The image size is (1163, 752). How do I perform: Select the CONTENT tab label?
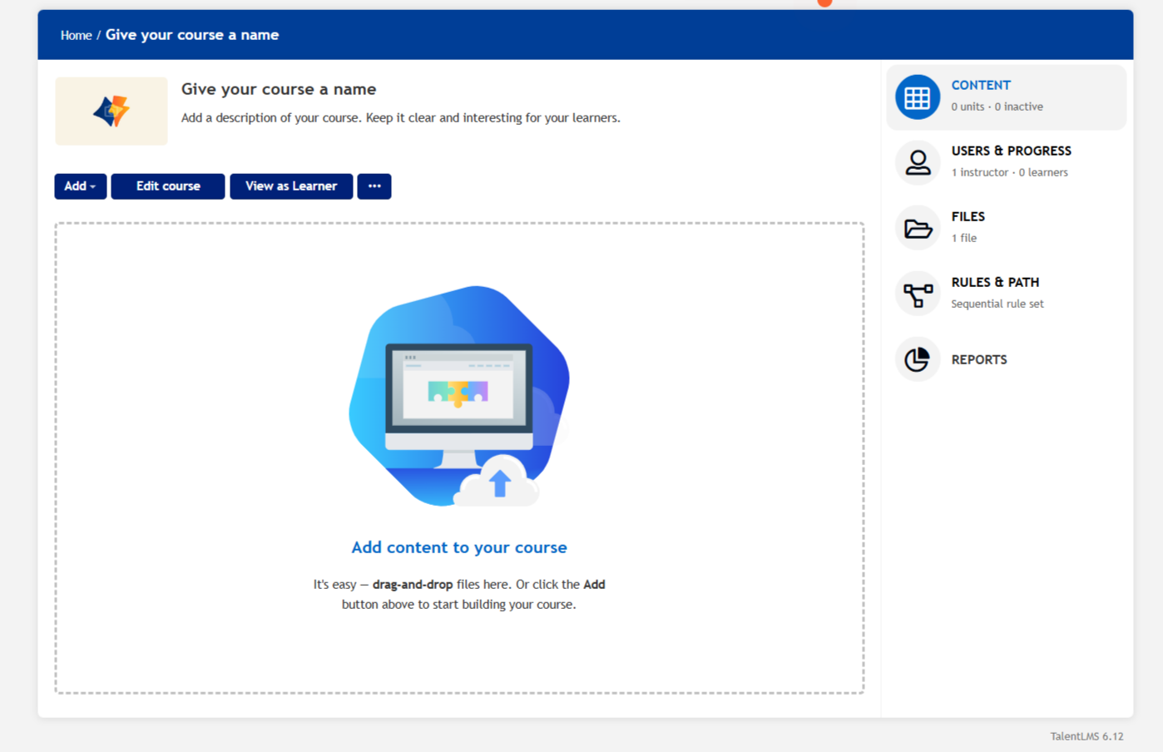click(x=981, y=85)
